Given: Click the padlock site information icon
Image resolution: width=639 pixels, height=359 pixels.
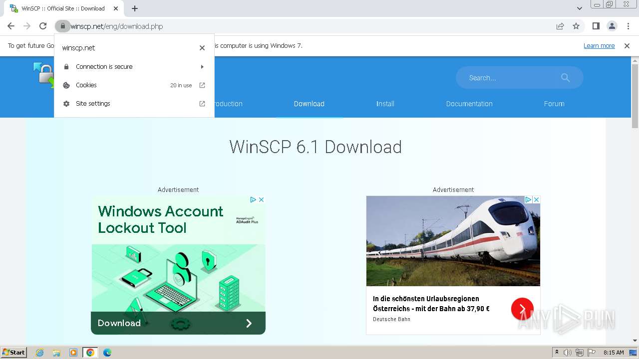Looking at the screenshot, I should [x=62, y=26].
